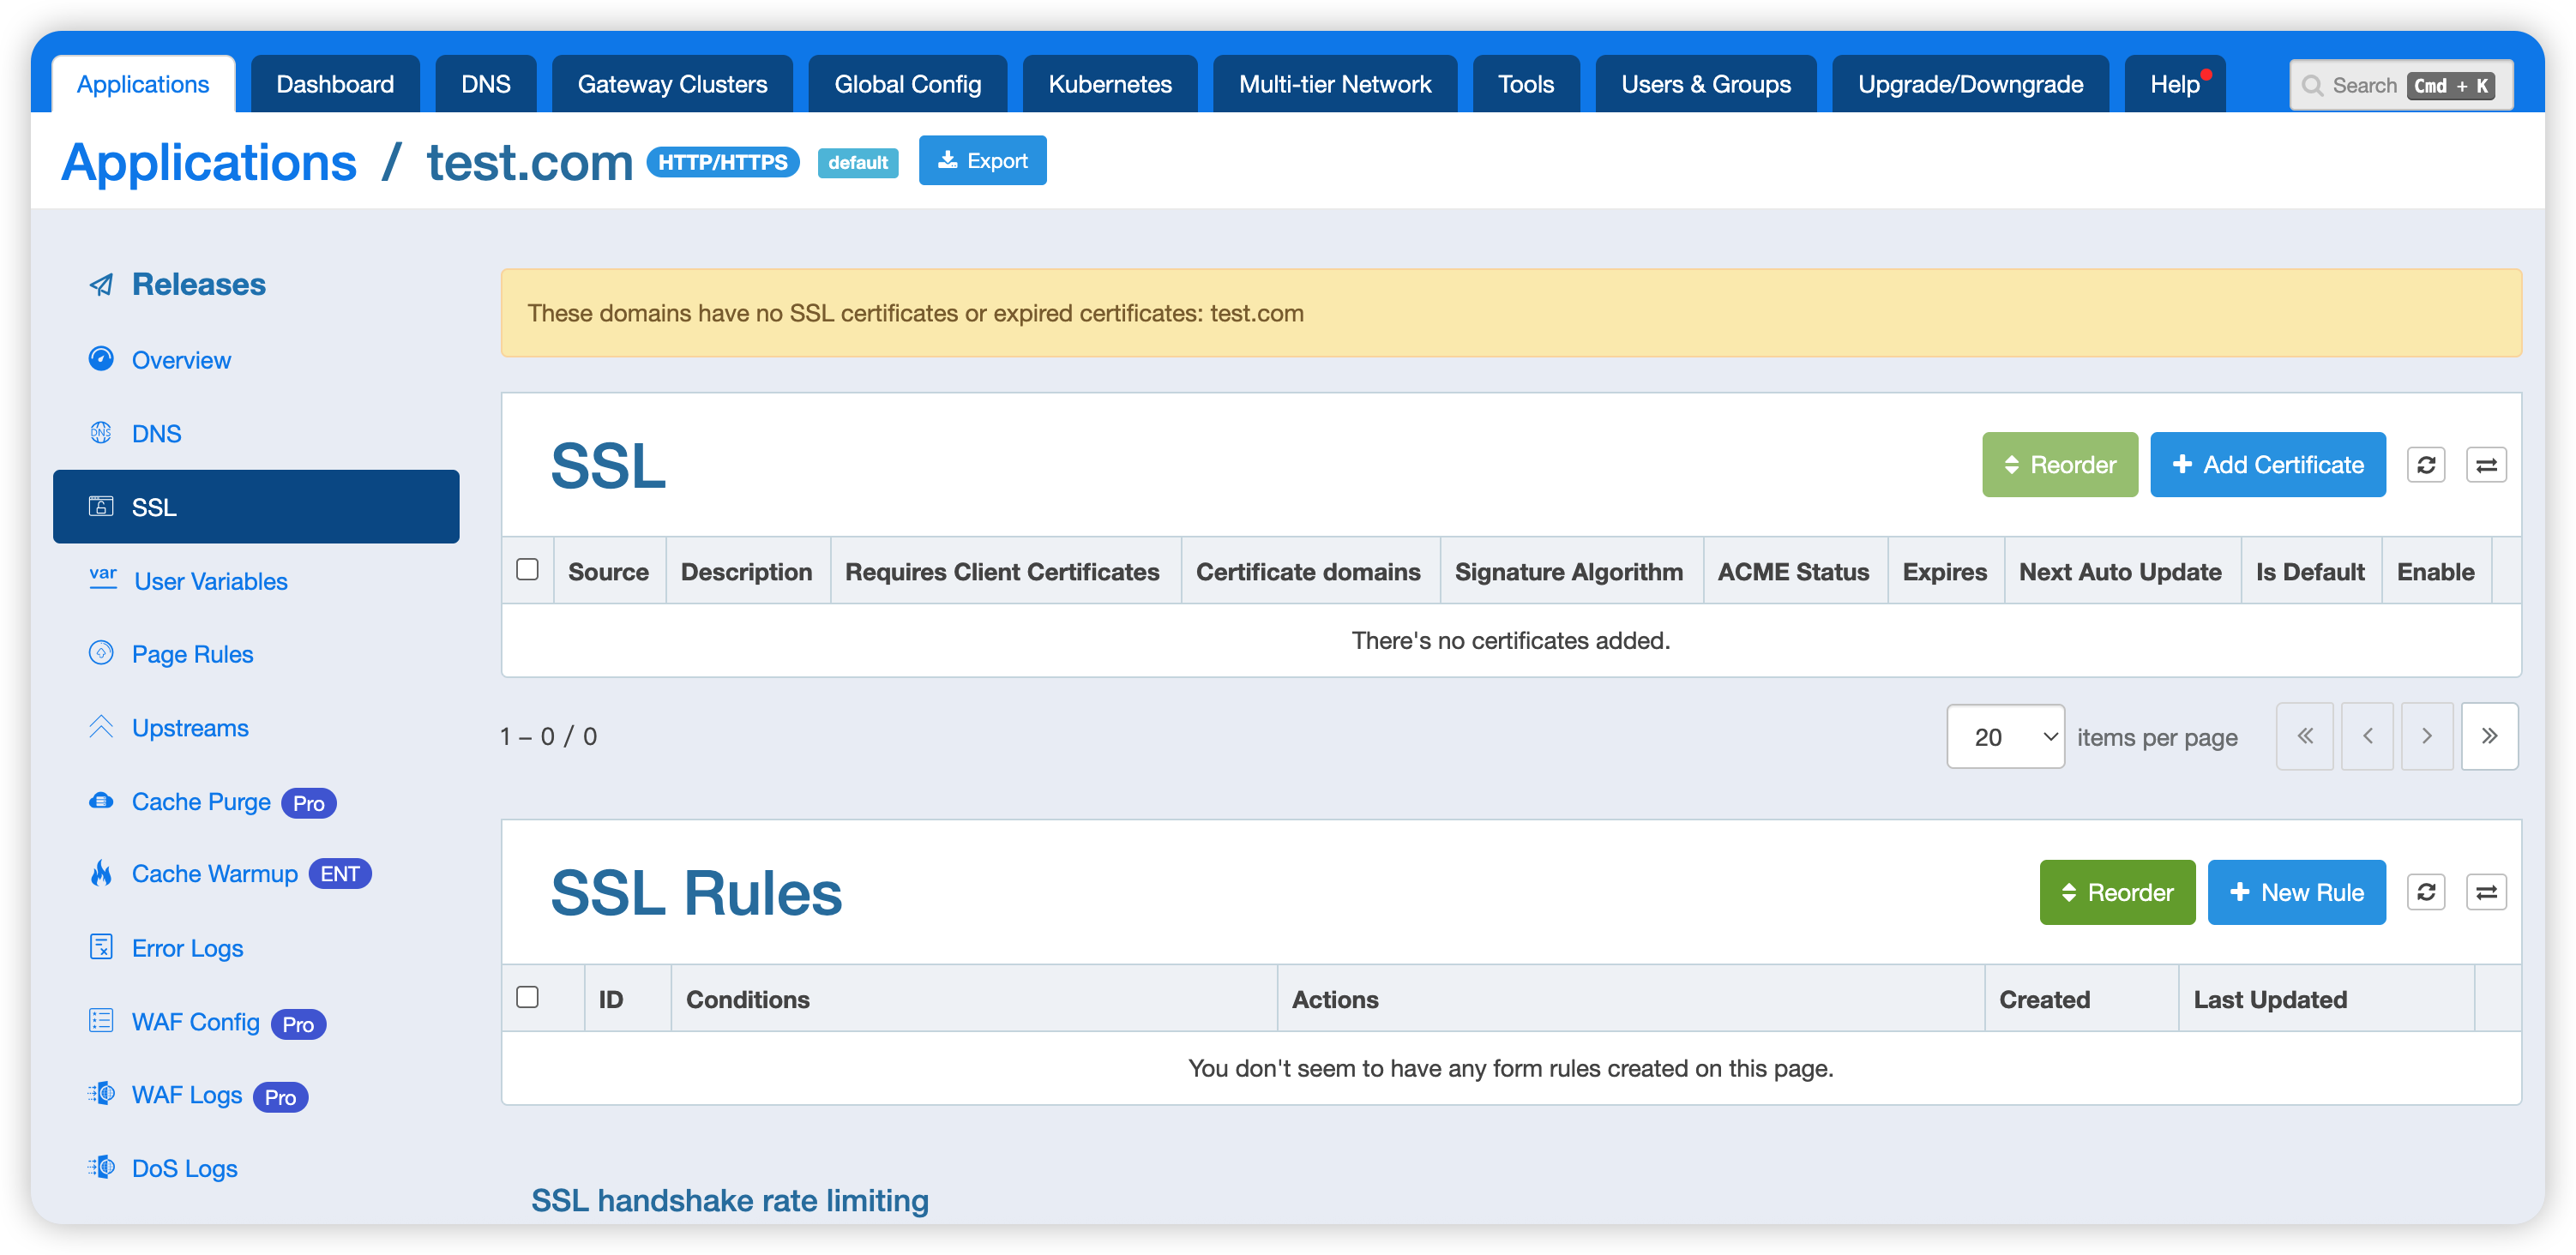Open the items per page dropdown

tap(2005, 737)
